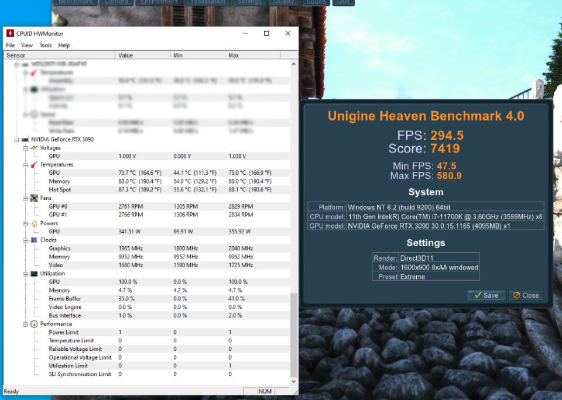Viewport: 562px width, 400px height.
Task: Click the NUM indicator in the status bar
Action: (x=265, y=391)
